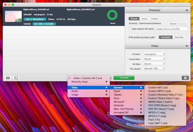The width and height of the screenshot is (193, 132).
Task: Select the Source directory option
Action: point(134,19)
